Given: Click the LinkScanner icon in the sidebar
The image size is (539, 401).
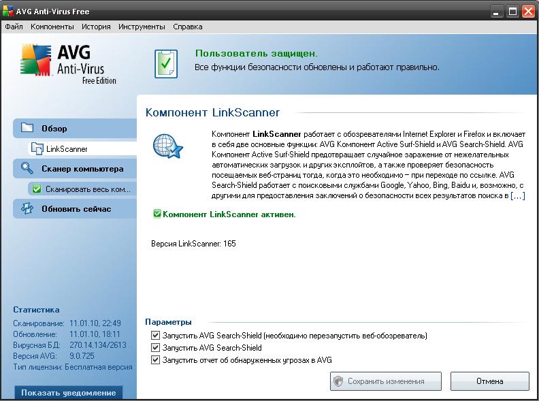Looking at the screenshot, I should pos(37,148).
